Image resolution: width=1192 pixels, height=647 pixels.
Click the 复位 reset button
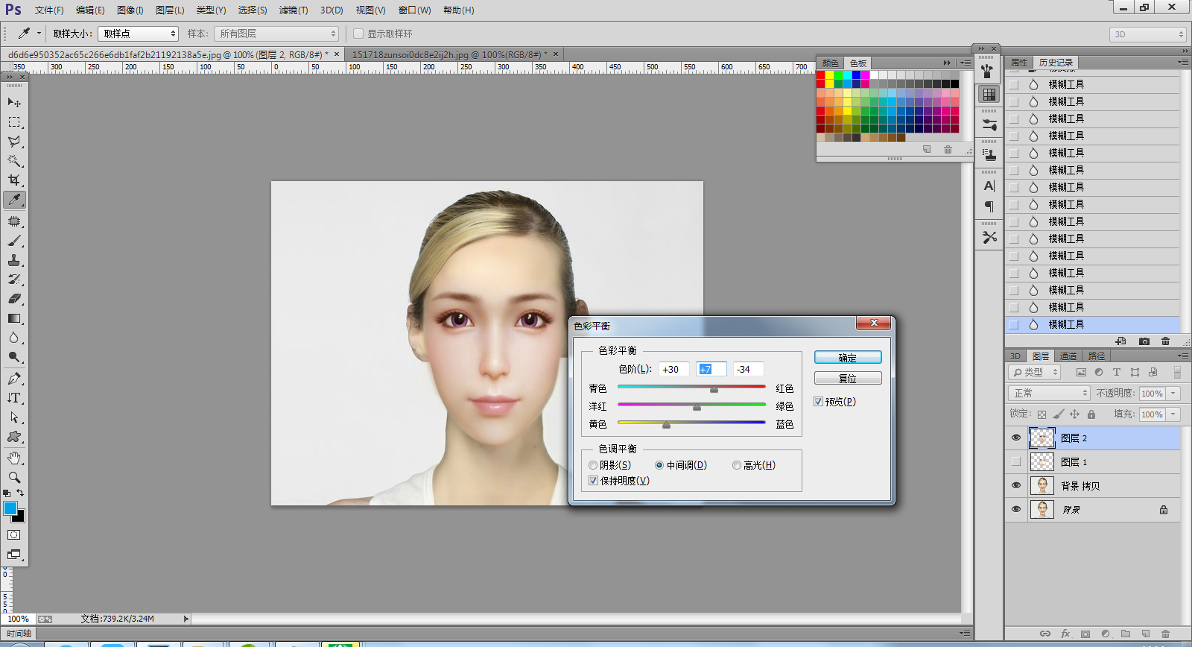pyautogui.click(x=848, y=379)
